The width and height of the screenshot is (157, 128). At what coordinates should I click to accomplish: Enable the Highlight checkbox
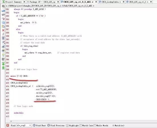(67, 125)
